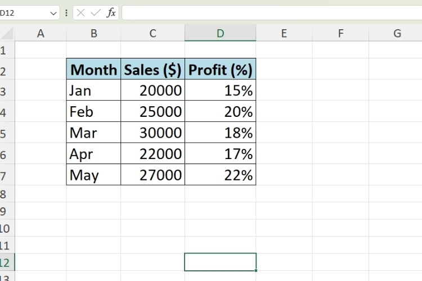The image size is (422, 281).
Task: Select row 8 header
Action: pos(7,193)
